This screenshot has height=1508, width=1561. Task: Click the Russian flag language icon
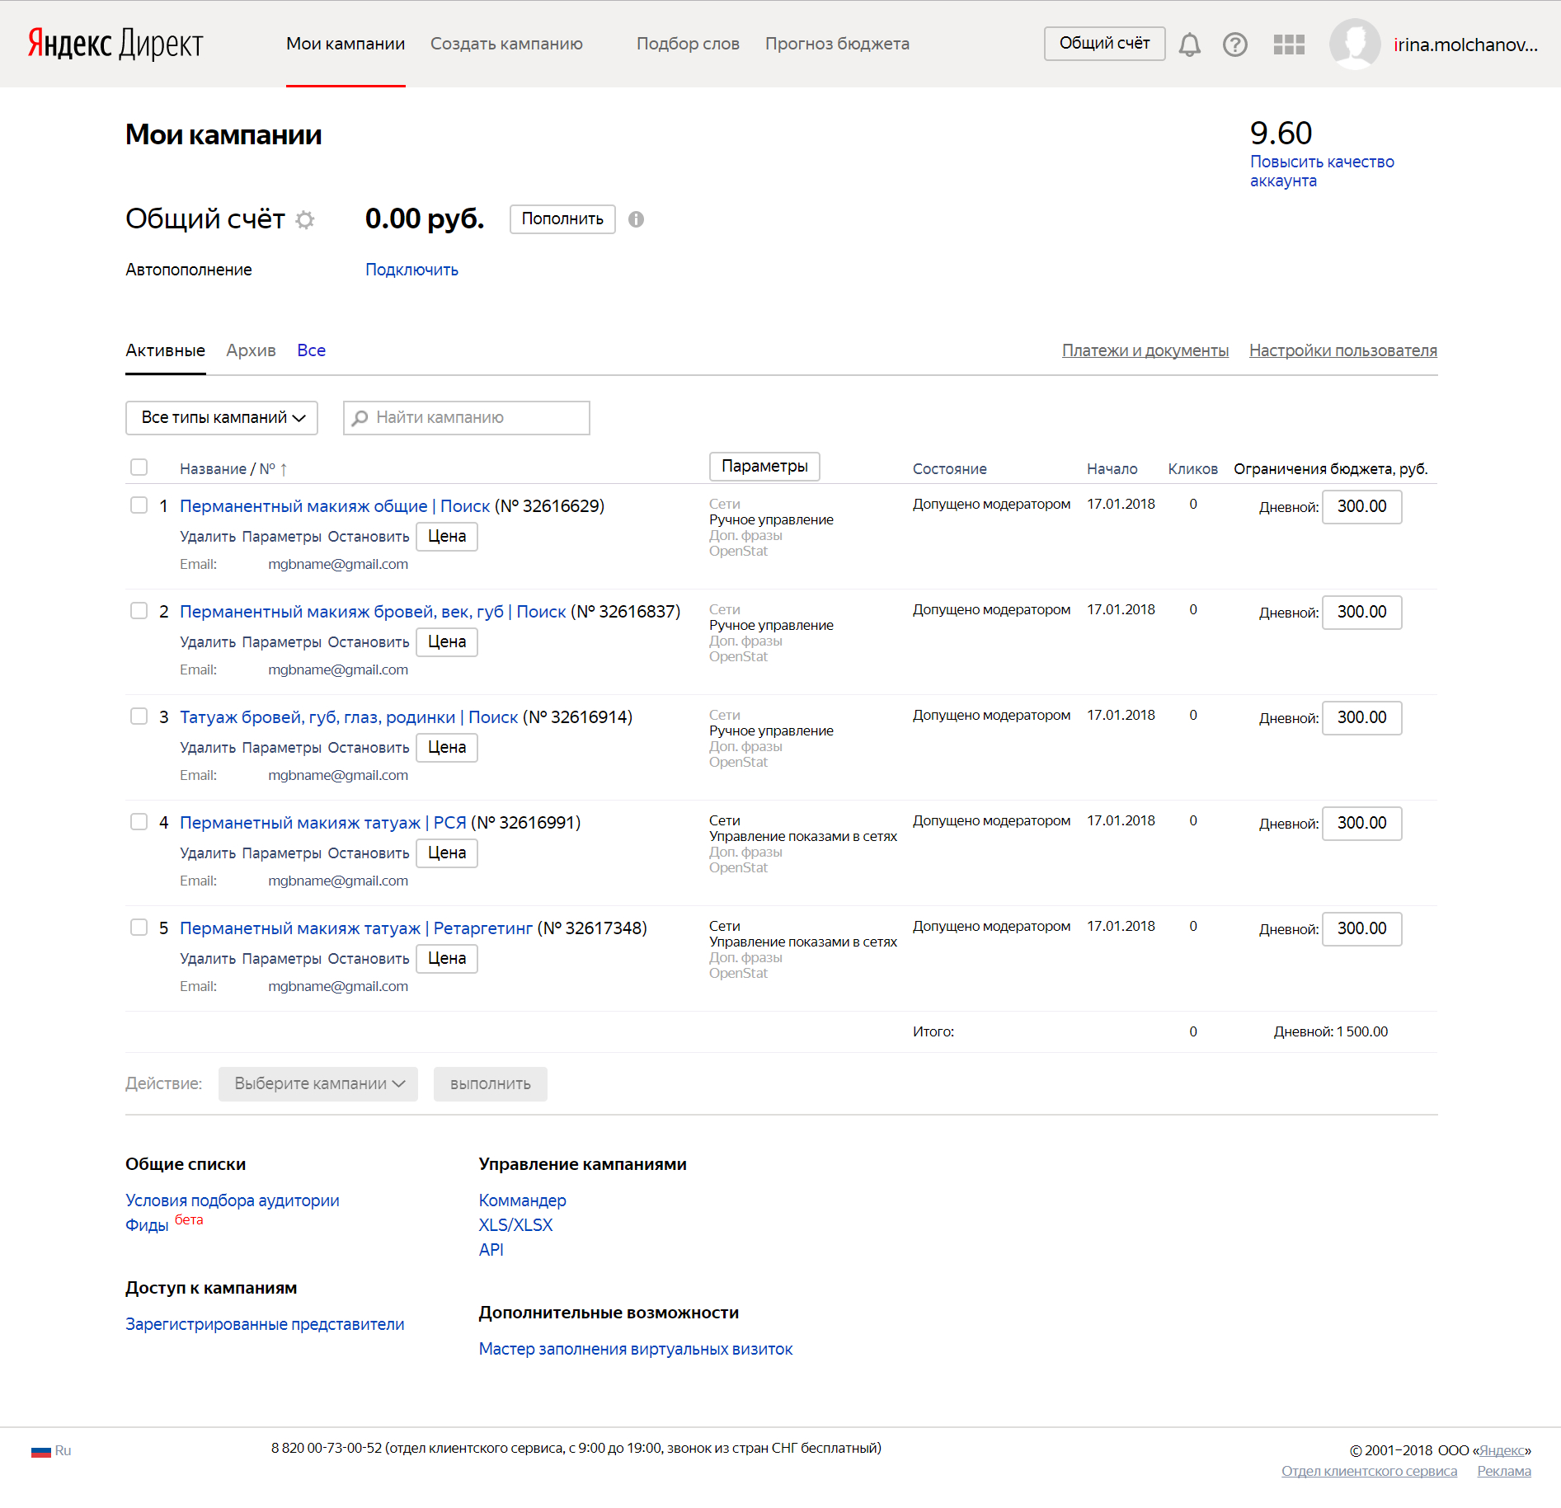(x=41, y=1451)
